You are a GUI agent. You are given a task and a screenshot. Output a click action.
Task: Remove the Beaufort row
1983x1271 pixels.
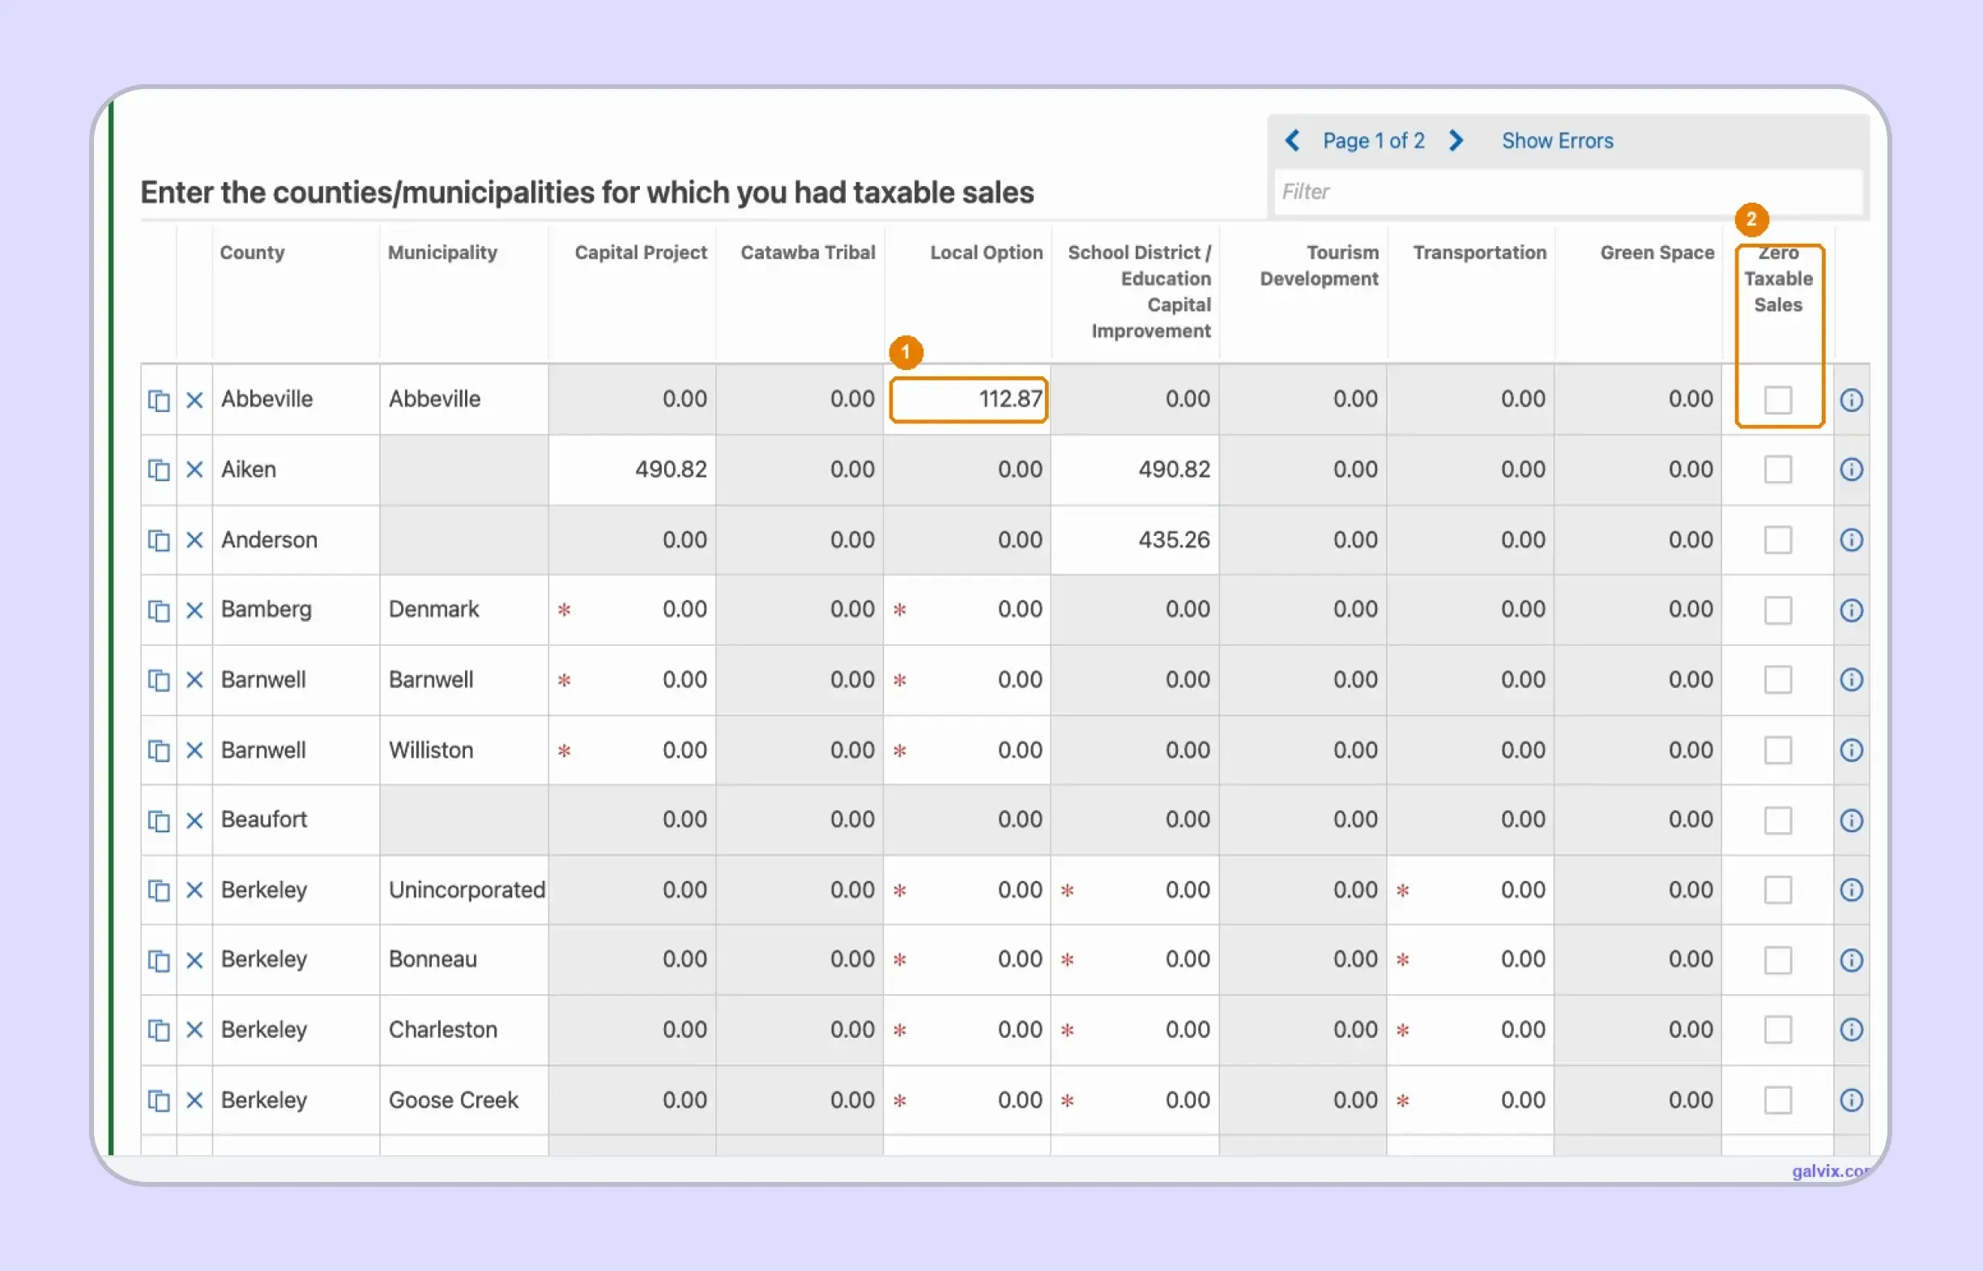[x=195, y=820]
